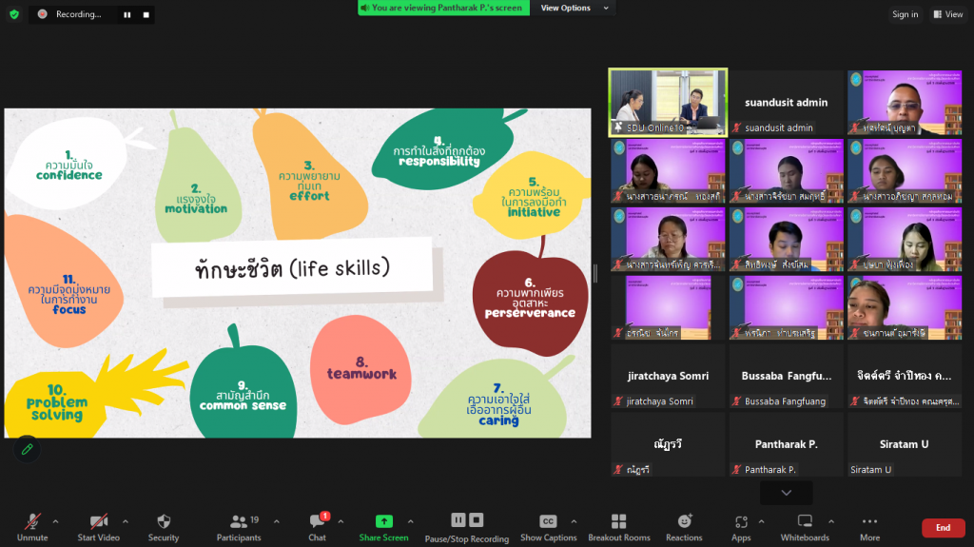974x547 pixels.
Task: Toggle Show Captions
Action: tap(548, 526)
